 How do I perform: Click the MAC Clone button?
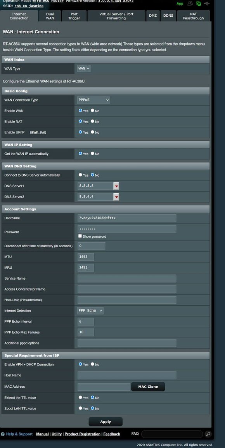tap(148, 387)
